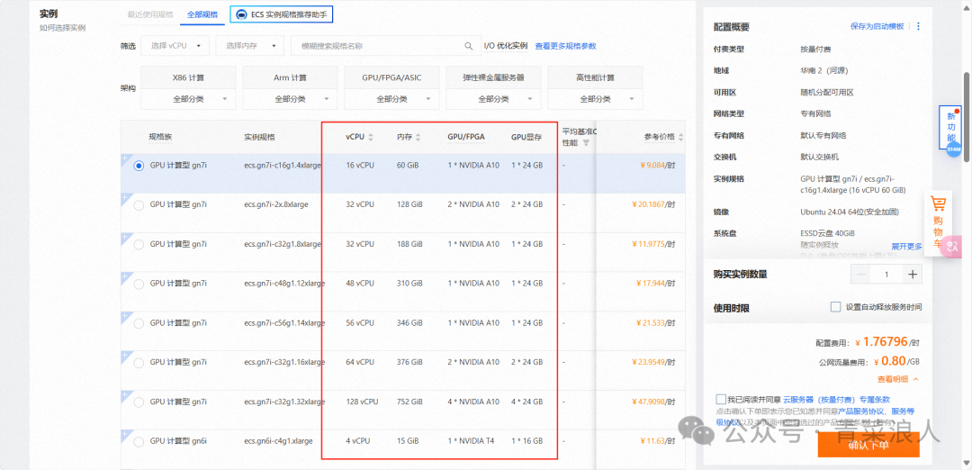Select the 高性能计算 architecture header
972x470 pixels.
tap(595, 78)
